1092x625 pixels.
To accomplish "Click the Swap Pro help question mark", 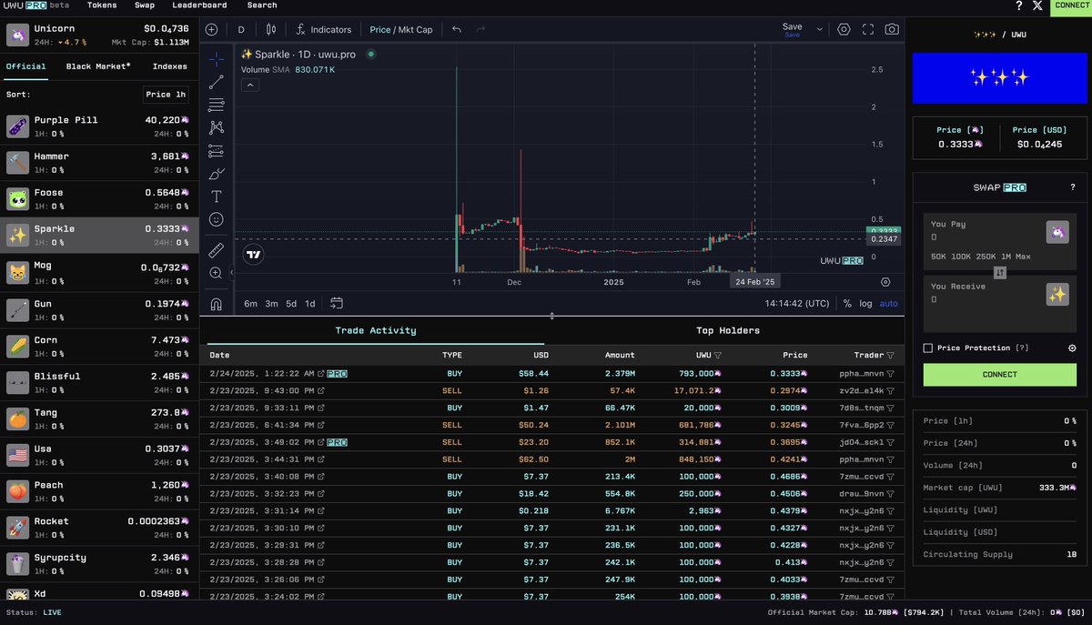I will 1073,187.
